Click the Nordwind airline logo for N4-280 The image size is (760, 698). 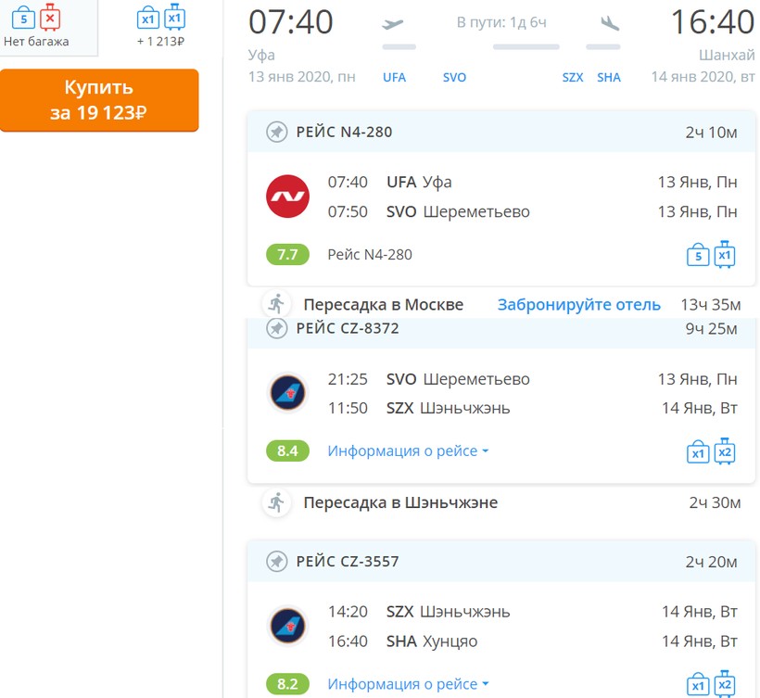pyautogui.click(x=287, y=197)
